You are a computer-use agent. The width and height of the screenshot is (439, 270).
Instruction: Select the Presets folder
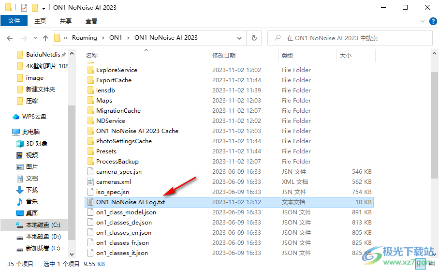[106, 151]
